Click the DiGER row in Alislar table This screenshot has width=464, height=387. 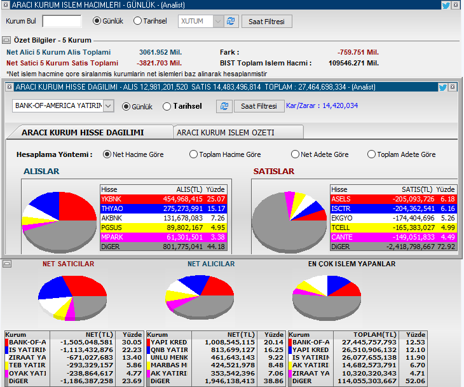tap(163, 247)
